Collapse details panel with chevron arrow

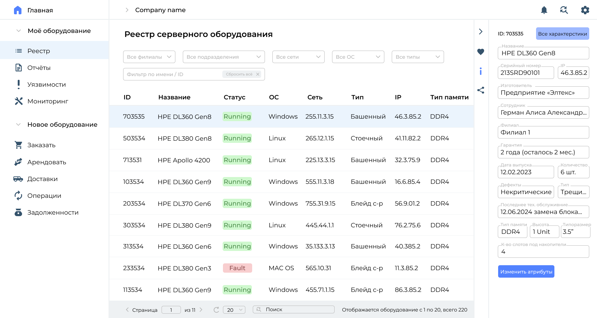point(481,32)
